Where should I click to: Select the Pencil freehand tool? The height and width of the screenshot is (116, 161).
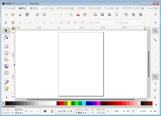(6, 89)
